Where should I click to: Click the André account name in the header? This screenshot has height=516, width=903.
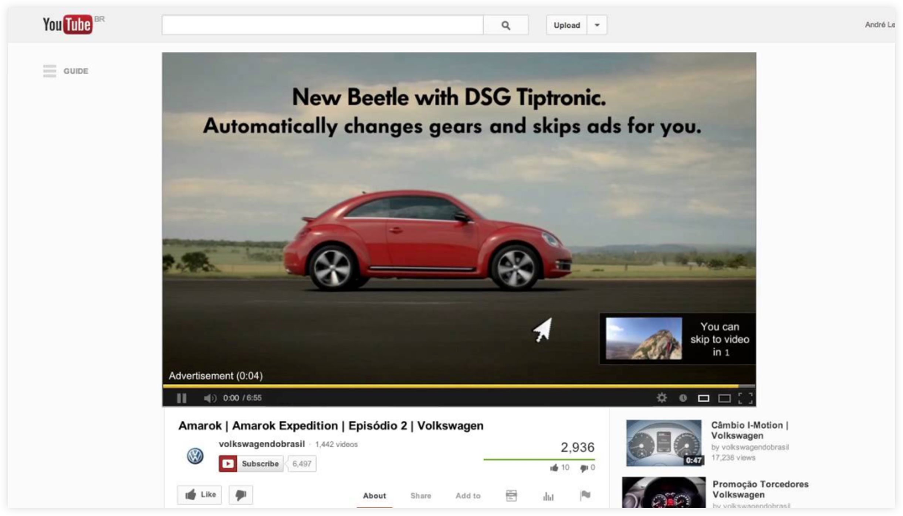pyautogui.click(x=880, y=25)
